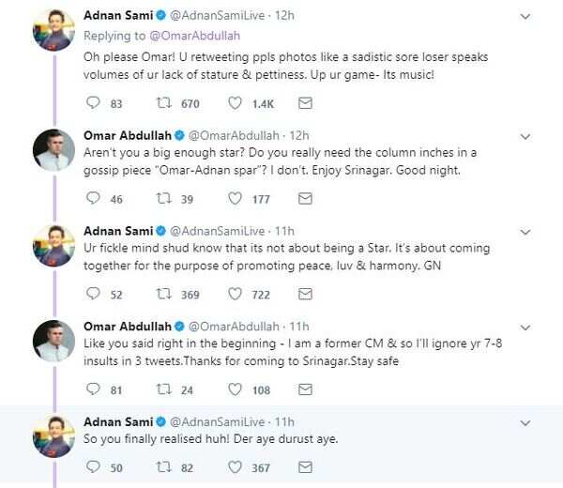Image resolution: width=563 pixels, height=488 pixels.
Task: Open Adnan Sami's profile name in first tweet
Action: [116, 15]
